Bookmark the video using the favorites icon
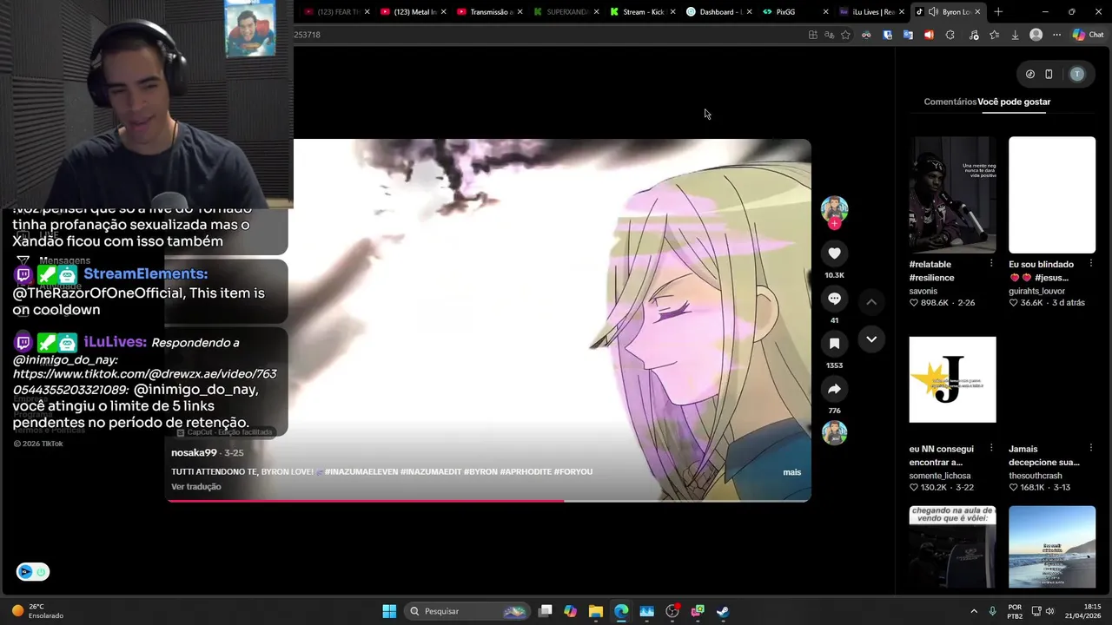Viewport: 1112px width, 625px height. (x=834, y=344)
